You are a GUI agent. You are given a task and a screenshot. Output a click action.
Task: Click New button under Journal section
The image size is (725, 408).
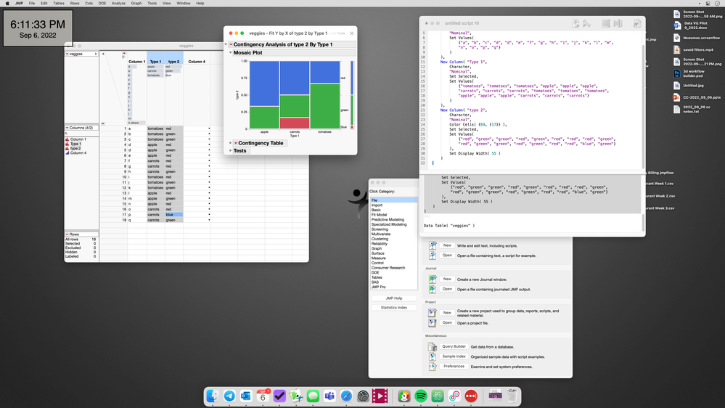pyautogui.click(x=446, y=280)
